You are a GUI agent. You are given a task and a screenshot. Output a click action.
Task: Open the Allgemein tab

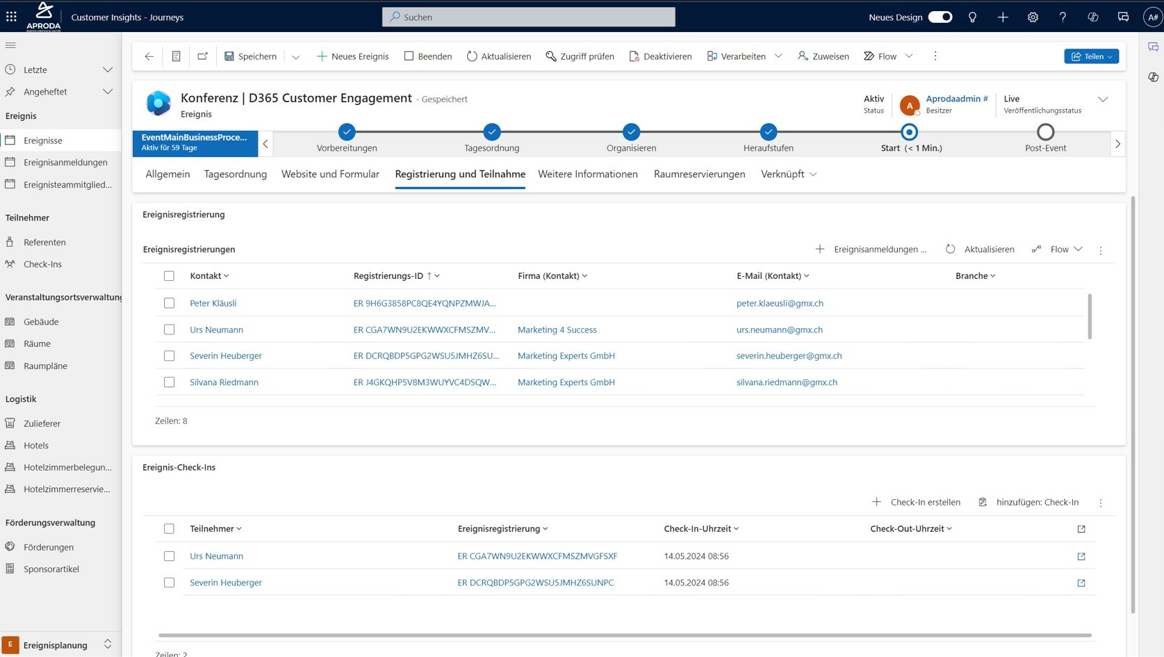(x=167, y=175)
